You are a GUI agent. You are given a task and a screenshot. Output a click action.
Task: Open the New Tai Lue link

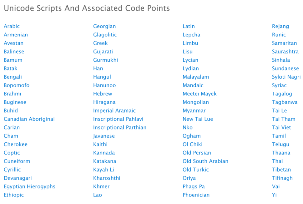click(x=198, y=119)
